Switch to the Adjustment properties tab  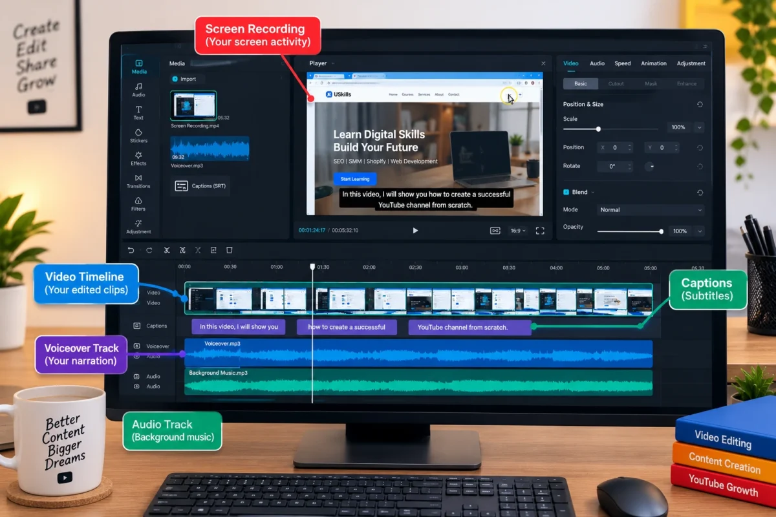691,63
